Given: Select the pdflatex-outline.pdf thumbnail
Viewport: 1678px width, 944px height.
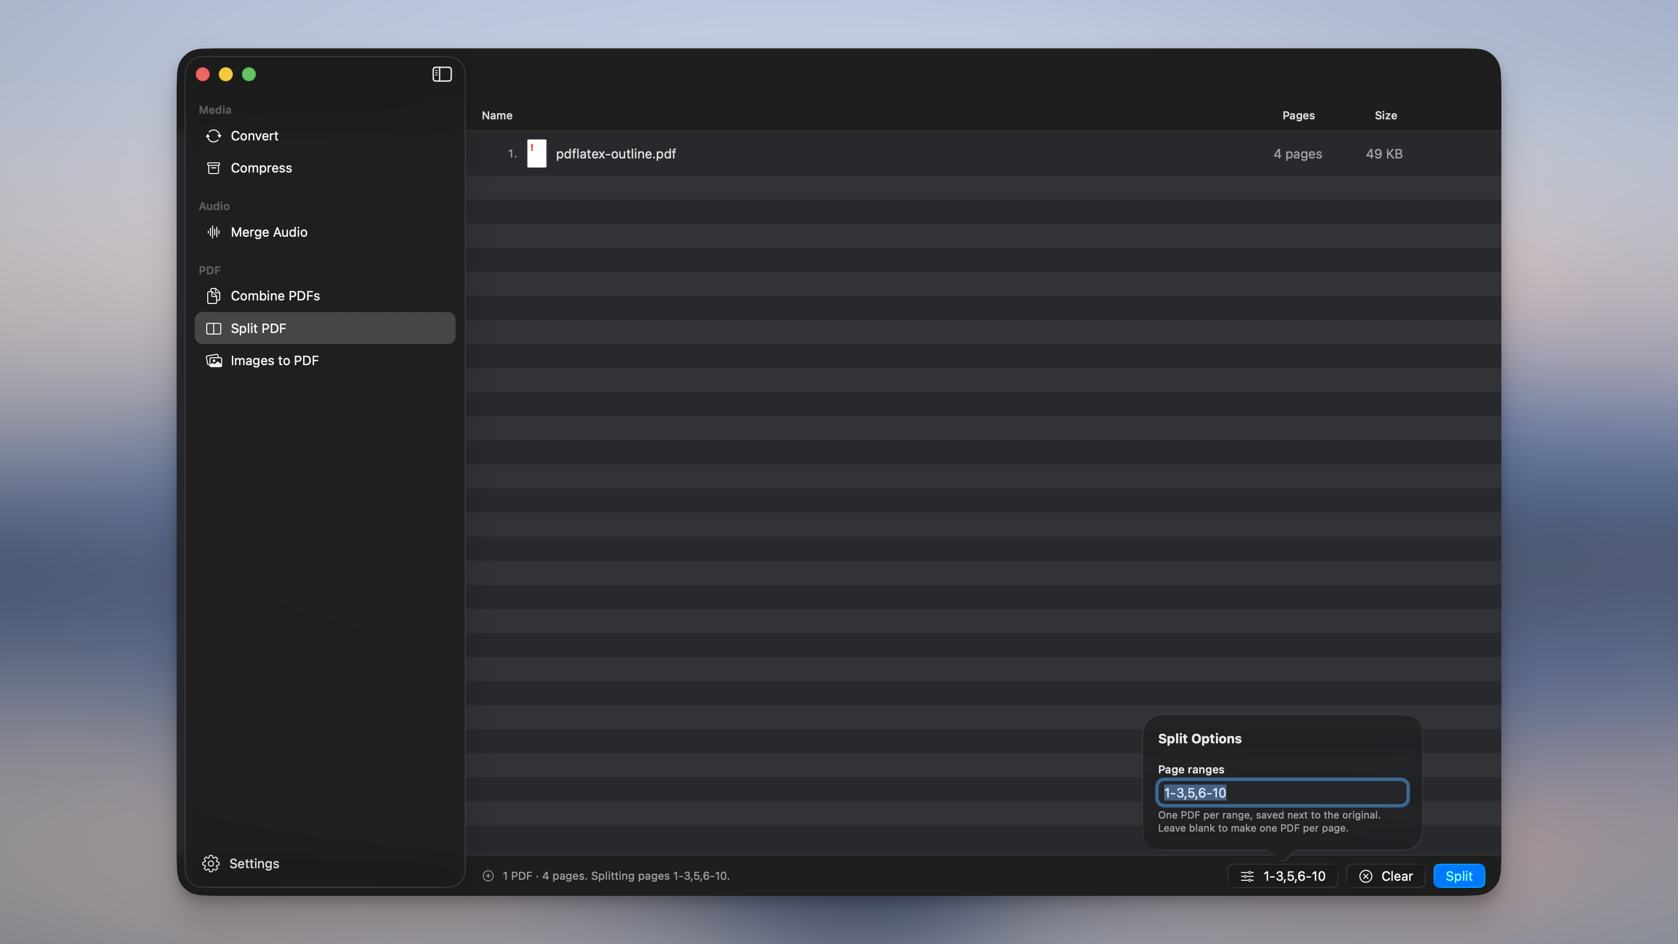Looking at the screenshot, I should (537, 153).
